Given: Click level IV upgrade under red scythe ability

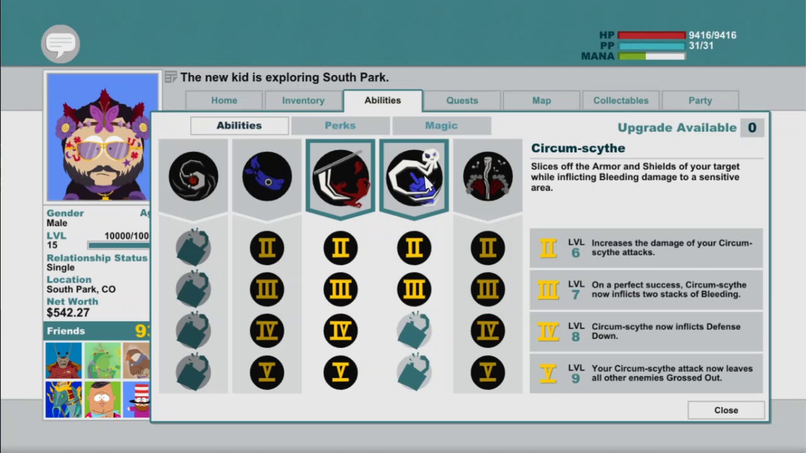Looking at the screenshot, I should 341,331.
